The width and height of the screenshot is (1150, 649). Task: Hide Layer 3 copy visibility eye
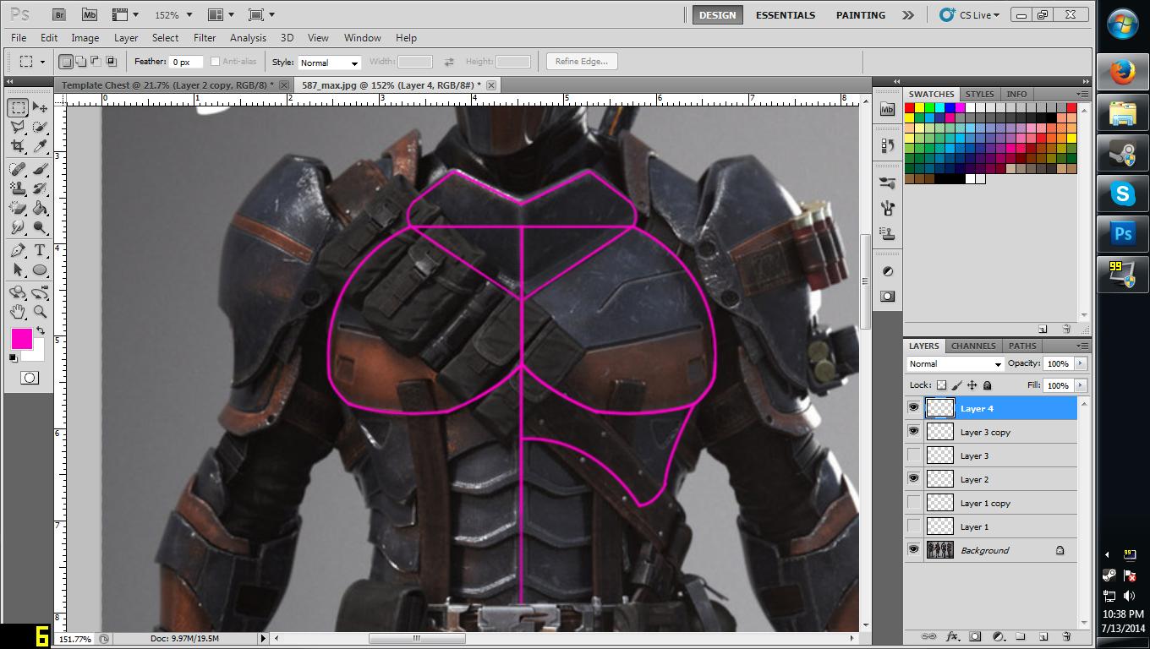point(913,432)
